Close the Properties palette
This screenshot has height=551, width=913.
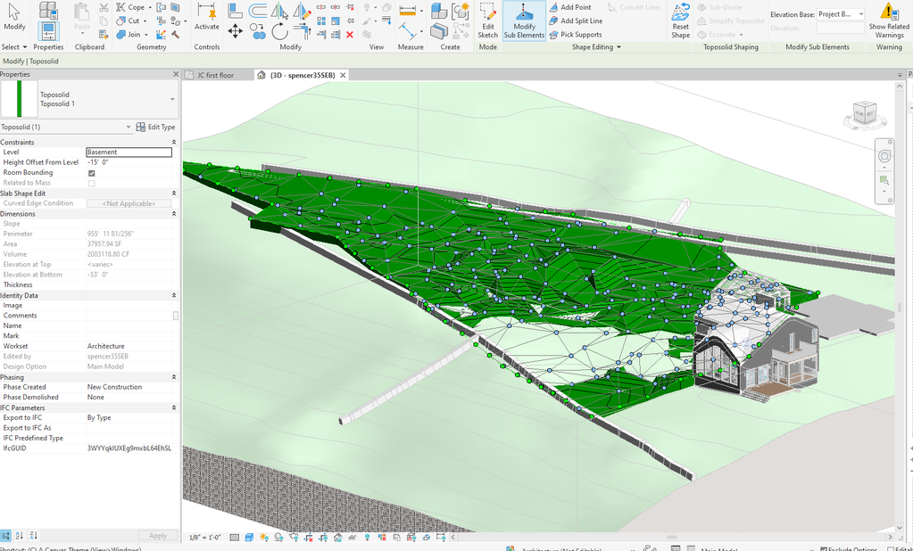[176, 75]
